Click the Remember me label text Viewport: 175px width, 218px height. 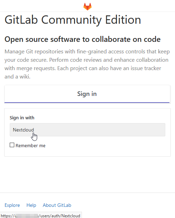pos(31,145)
